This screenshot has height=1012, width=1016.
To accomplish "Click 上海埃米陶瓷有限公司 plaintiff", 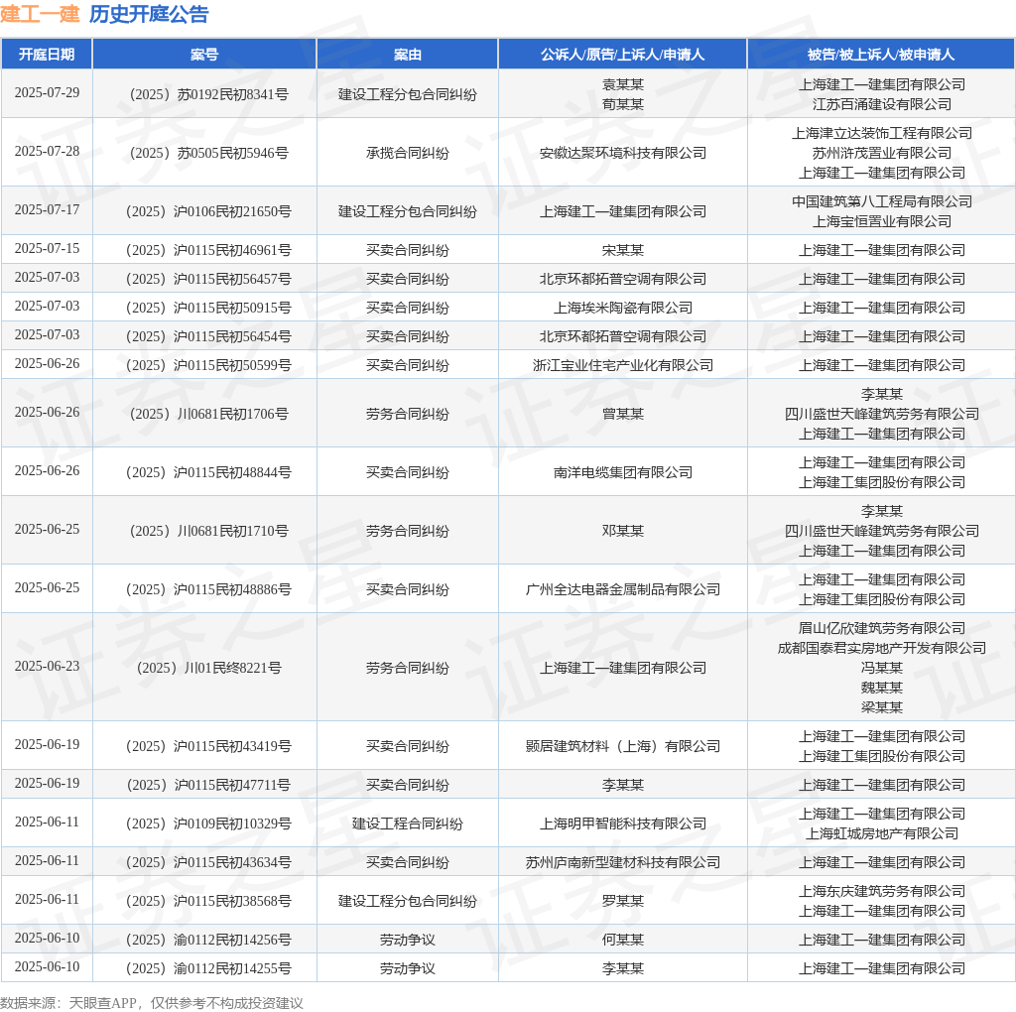I will tap(623, 308).
